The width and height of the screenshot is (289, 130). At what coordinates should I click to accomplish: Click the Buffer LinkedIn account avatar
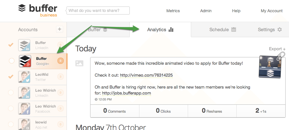(x=24, y=45)
